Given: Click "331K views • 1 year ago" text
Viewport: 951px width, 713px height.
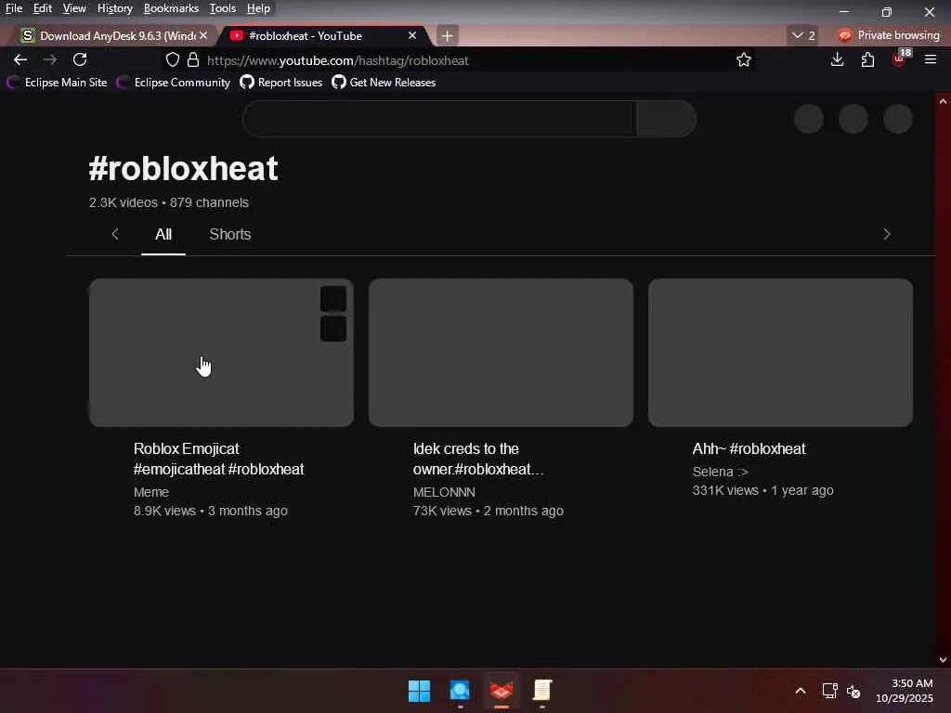Looking at the screenshot, I should pos(763,490).
